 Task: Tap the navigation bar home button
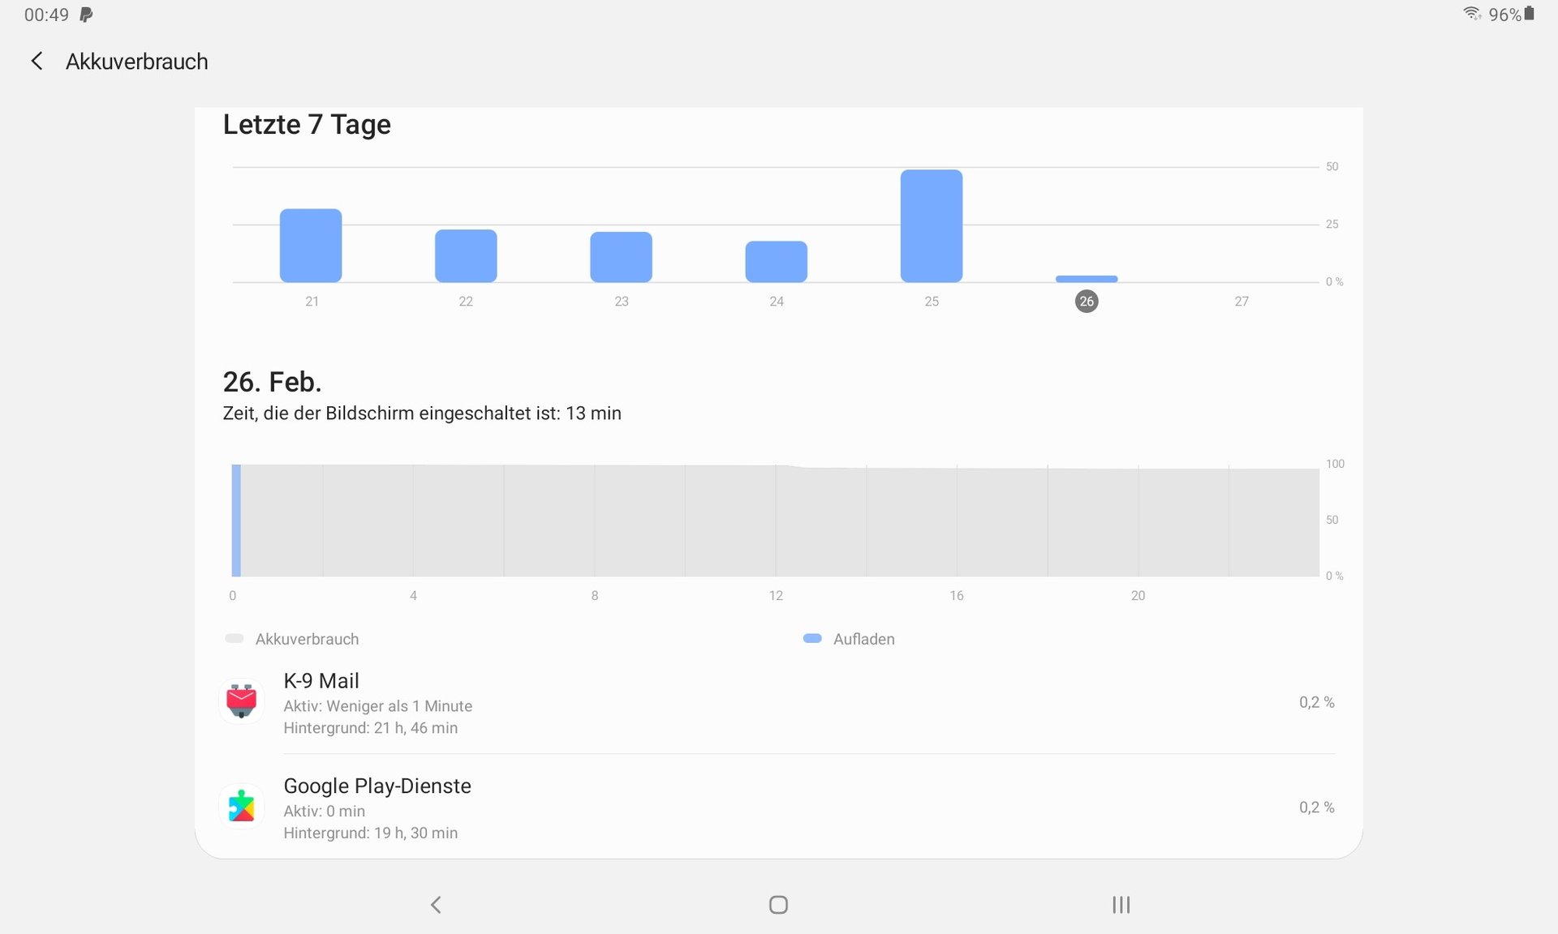[778, 904]
